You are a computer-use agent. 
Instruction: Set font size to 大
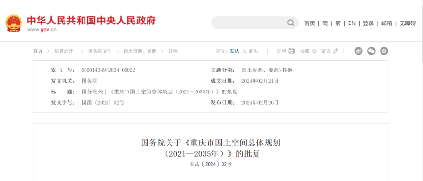click(x=244, y=51)
